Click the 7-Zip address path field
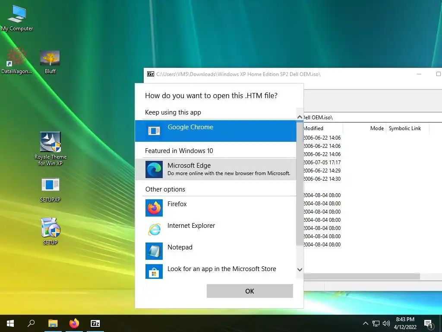This screenshot has width=442, height=332. (x=372, y=118)
